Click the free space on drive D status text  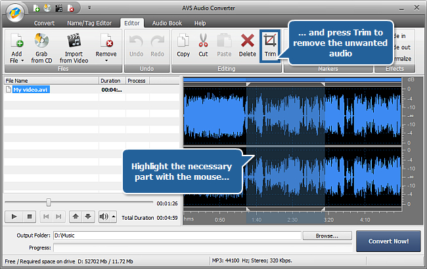69,261
